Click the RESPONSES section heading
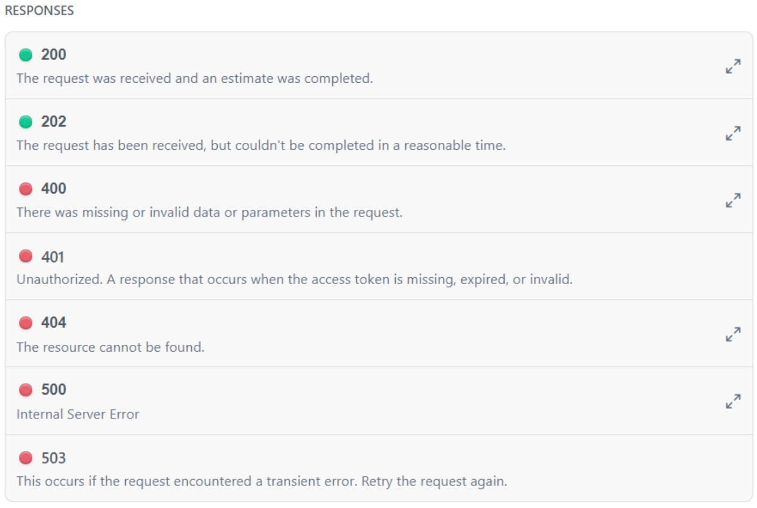The image size is (757, 508). point(39,11)
